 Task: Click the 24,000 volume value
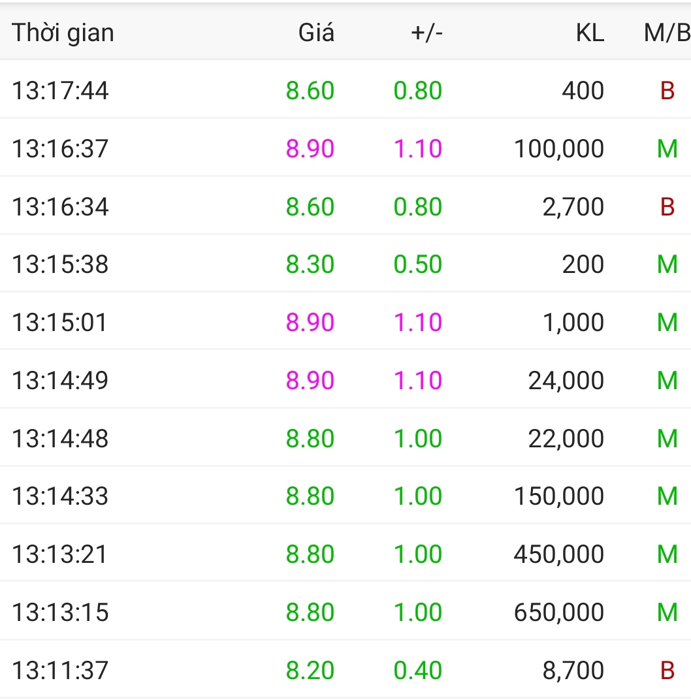566,380
